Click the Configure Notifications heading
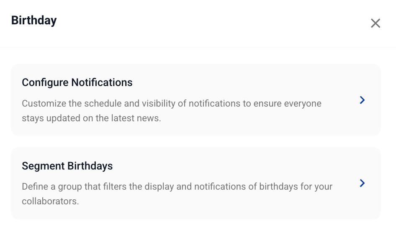 pos(77,82)
